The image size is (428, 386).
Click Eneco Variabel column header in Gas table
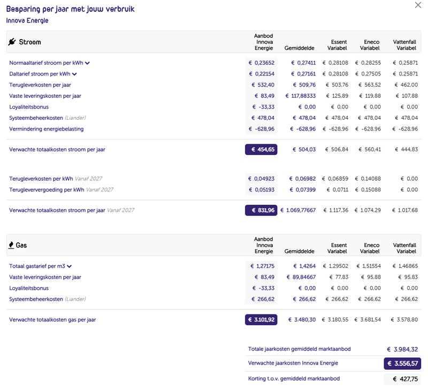[370, 248]
